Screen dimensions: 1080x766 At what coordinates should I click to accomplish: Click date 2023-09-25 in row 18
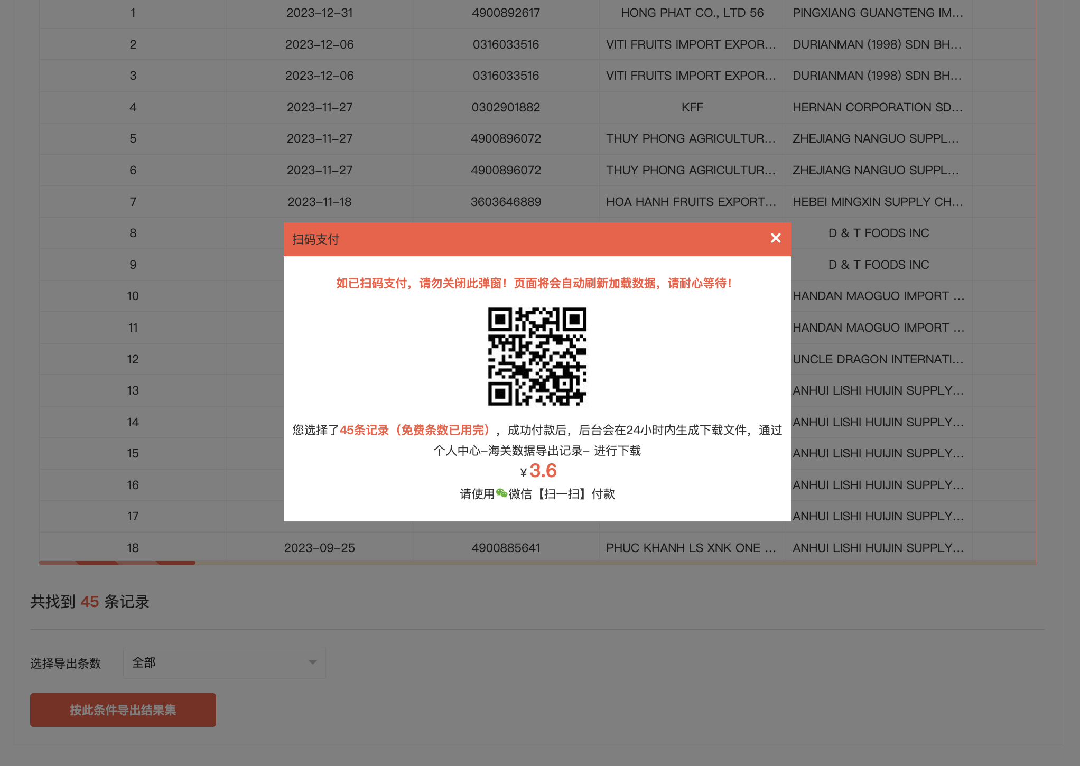point(320,548)
